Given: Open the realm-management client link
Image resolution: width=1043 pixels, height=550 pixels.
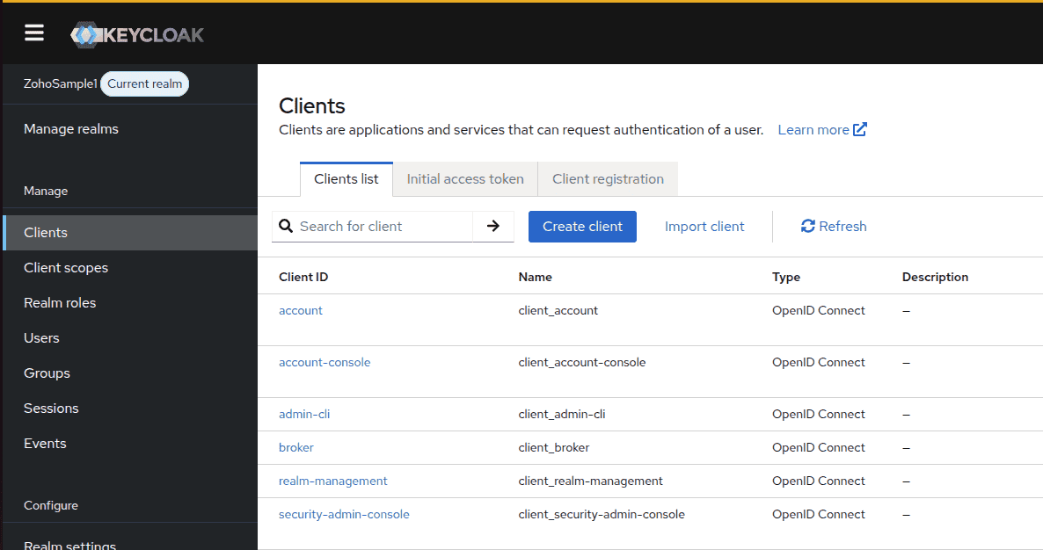Looking at the screenshot, I should 332,481.
